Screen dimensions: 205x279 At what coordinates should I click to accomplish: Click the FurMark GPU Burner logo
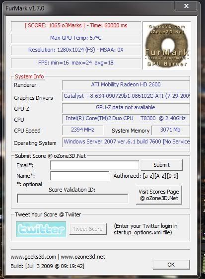pos(167,46)
